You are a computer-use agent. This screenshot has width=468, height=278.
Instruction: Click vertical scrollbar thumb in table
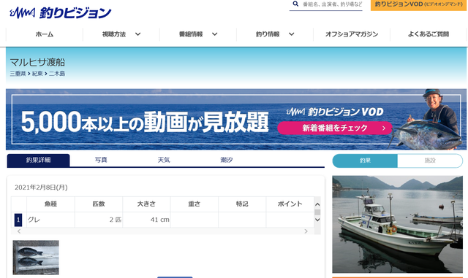point(317,212)
